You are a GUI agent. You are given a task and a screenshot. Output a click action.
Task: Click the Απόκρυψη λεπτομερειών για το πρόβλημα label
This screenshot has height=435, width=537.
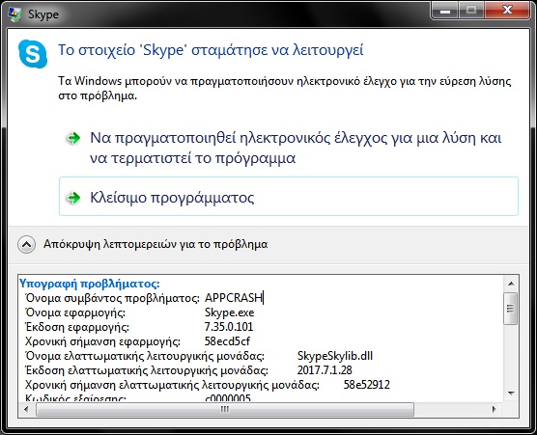(x=155, y=244)
